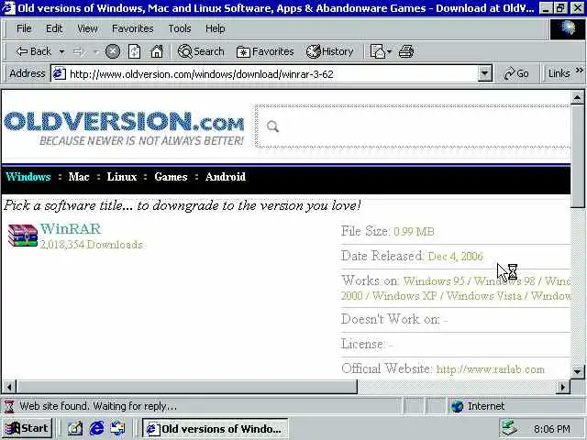
Task: Open the WinRAR title link
Action: 71,228
